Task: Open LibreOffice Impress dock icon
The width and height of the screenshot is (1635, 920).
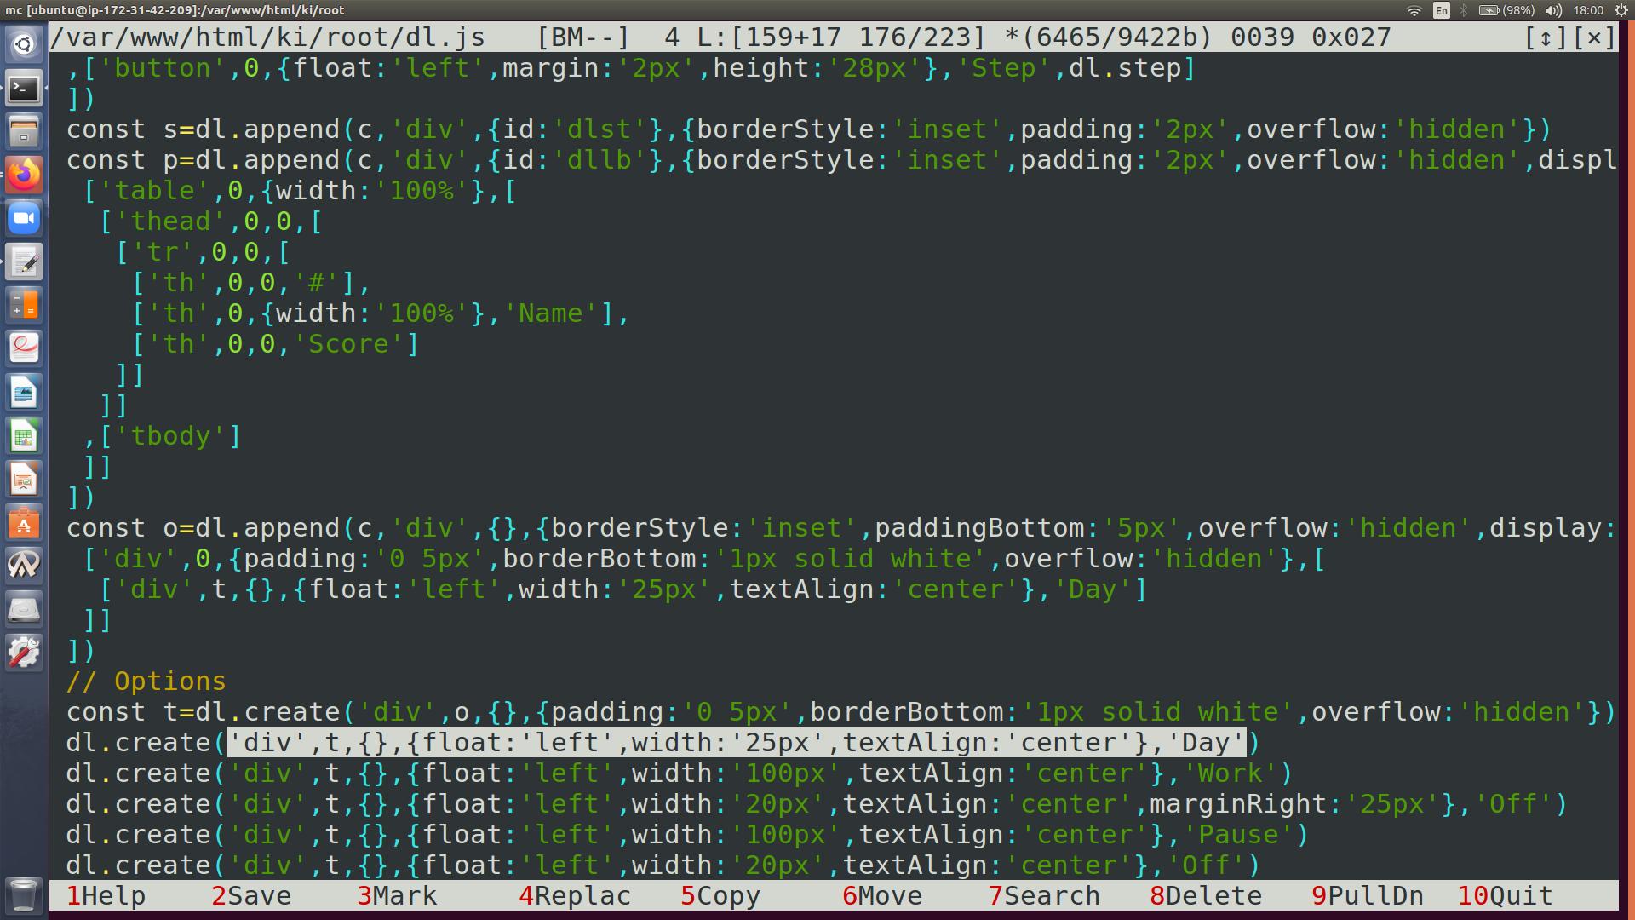Action: (24, 480)
